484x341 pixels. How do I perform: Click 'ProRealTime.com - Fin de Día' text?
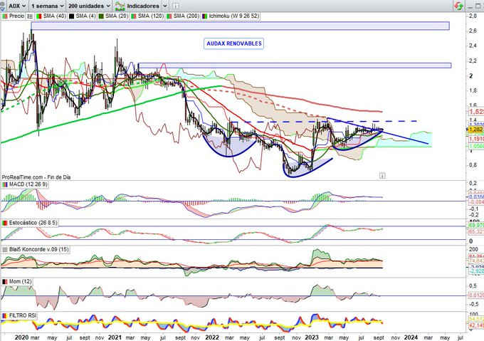click(36, 177)
